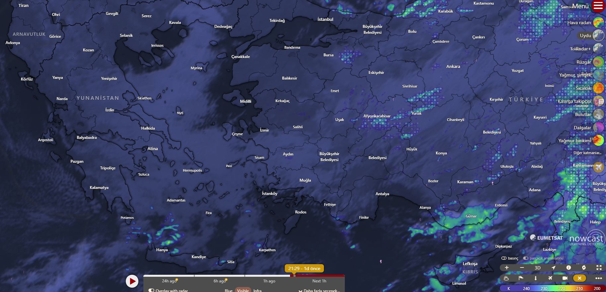Screen dimensions: 606x292
Task: Jump to Next 1h on timeline
Action: tap(319, 281)
